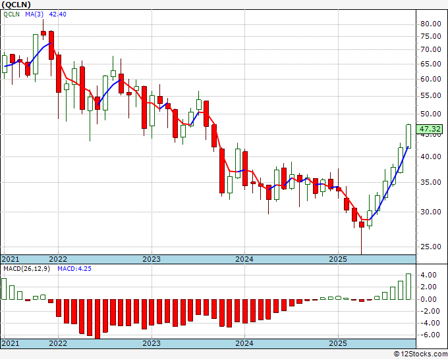Click the 80.00 price axis label
Screen dimensions: 448x359
click(431, 24)
